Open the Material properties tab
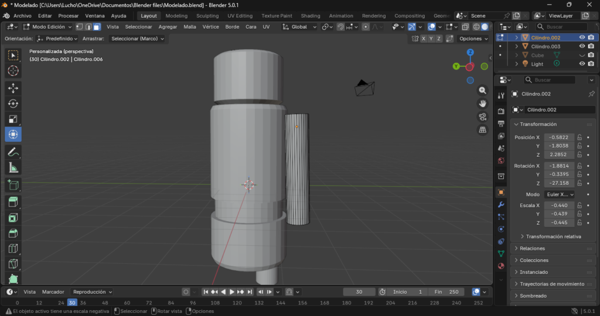The width and height of the screenshot is (600, 316). coord(501,266)
